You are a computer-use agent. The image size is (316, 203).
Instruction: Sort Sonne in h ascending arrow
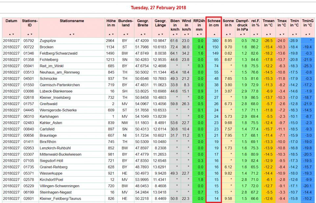click(x=227, y=34)
